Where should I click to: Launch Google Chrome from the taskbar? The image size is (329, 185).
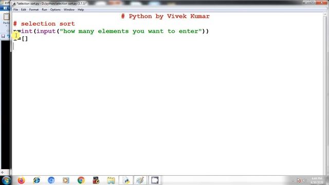pyautogui.click(x=81, y=180)
